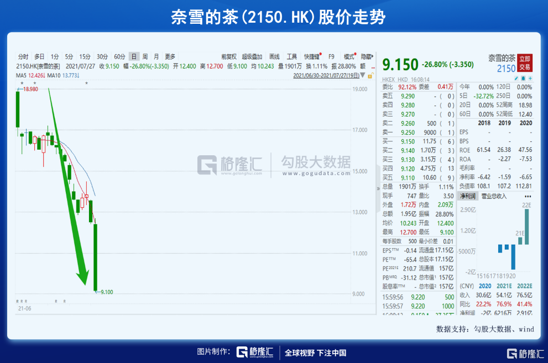
Task: Select the 60分 interval tab
Action: [x=119, y=56]
